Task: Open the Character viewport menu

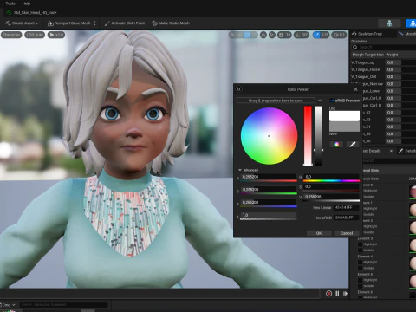Action: click(11, 35)
